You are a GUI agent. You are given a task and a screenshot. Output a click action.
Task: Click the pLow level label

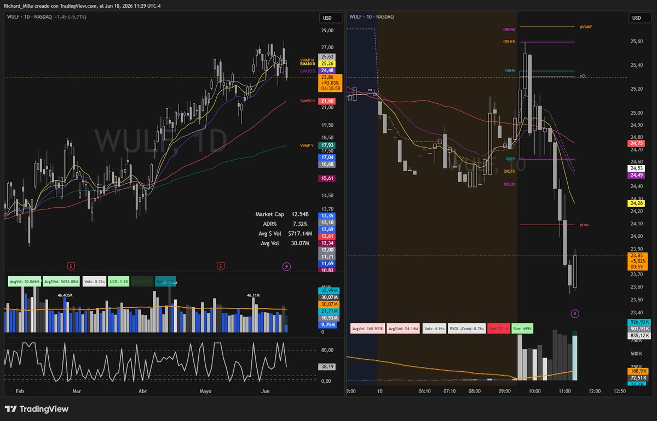click(585, 225)
